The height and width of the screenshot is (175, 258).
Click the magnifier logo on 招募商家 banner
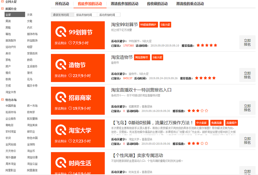[x=61, y=97]
